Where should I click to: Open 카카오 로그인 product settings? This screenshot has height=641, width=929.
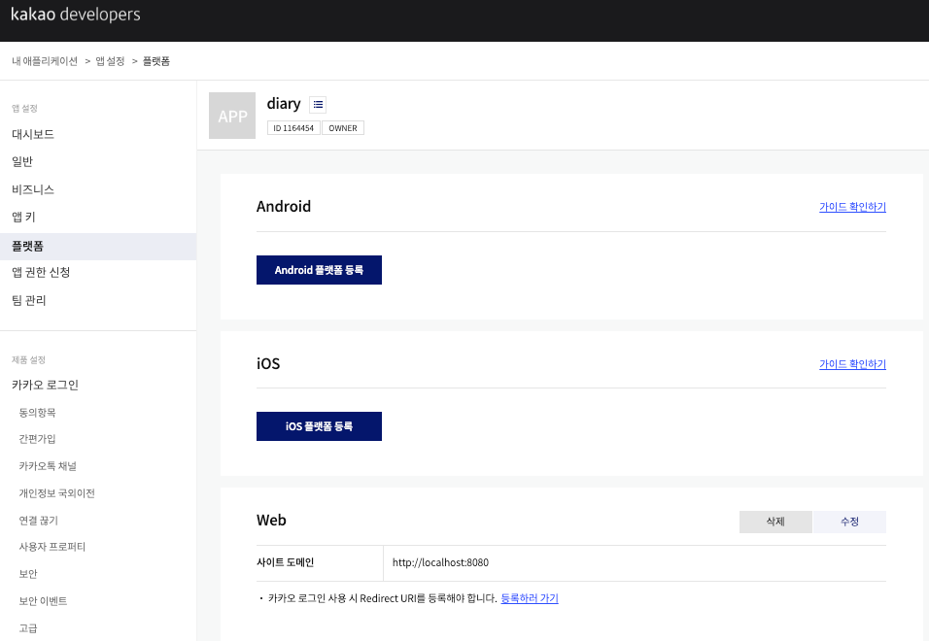pos(45,385)
